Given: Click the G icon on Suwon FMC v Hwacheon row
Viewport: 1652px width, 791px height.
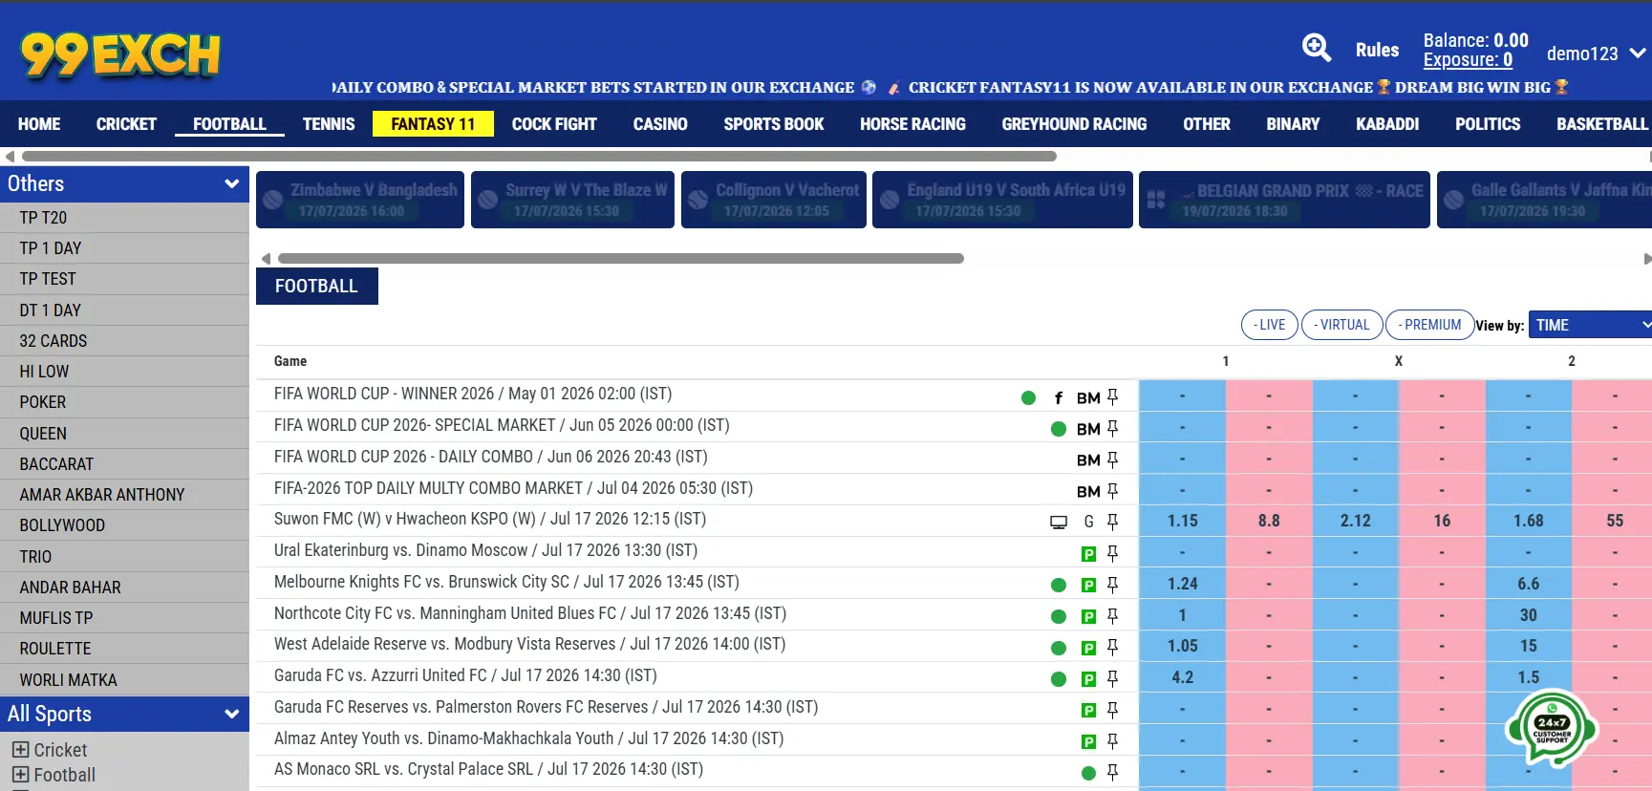Looking at the screenshot, I should 1088,522.
